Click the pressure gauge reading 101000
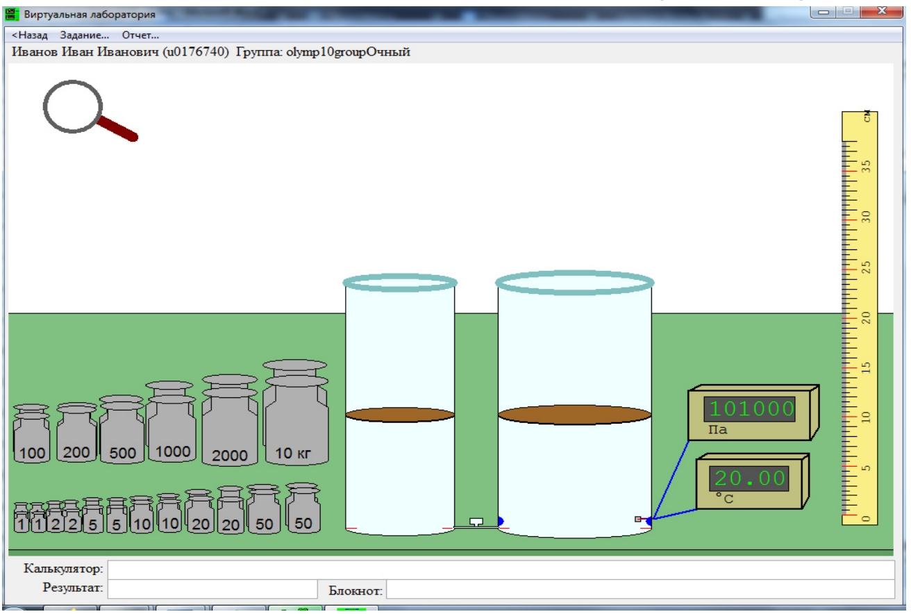This screenshot has height=614, width=911. point(753,413)
